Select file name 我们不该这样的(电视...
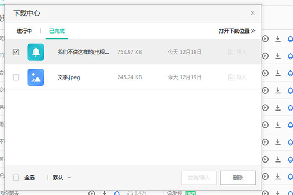Screen dimensions: 293x195 [83, 52]
